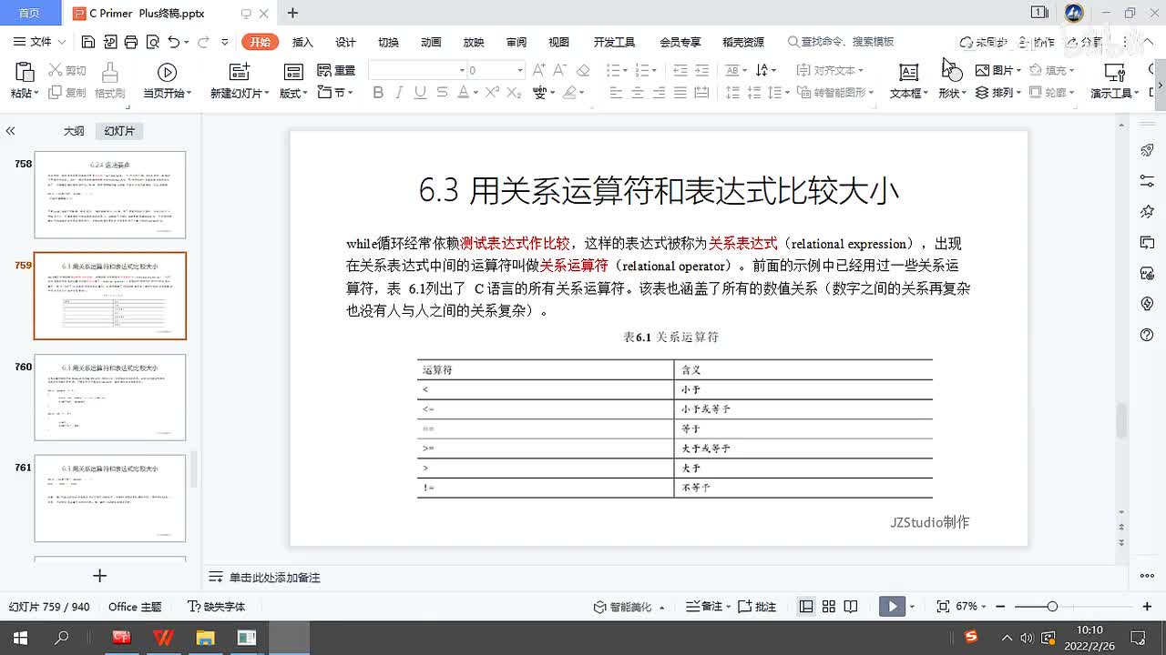The height and width of the screenshot is (655, 1166).
Task: Expand zoom percentage 67% dropdown
Action: click(x=985, y=606)
